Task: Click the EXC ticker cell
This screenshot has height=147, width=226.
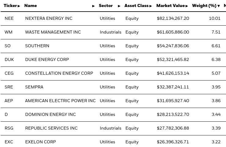Action: coord(9,142)
